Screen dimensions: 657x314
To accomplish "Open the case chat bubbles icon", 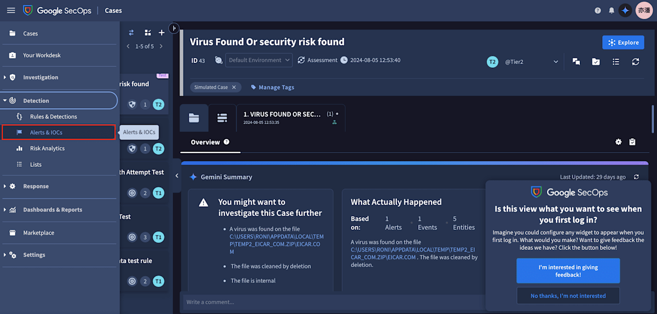I will tap(576, 62).
